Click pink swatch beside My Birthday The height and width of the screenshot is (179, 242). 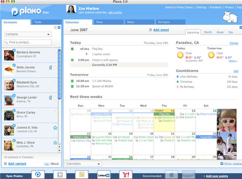178,87
